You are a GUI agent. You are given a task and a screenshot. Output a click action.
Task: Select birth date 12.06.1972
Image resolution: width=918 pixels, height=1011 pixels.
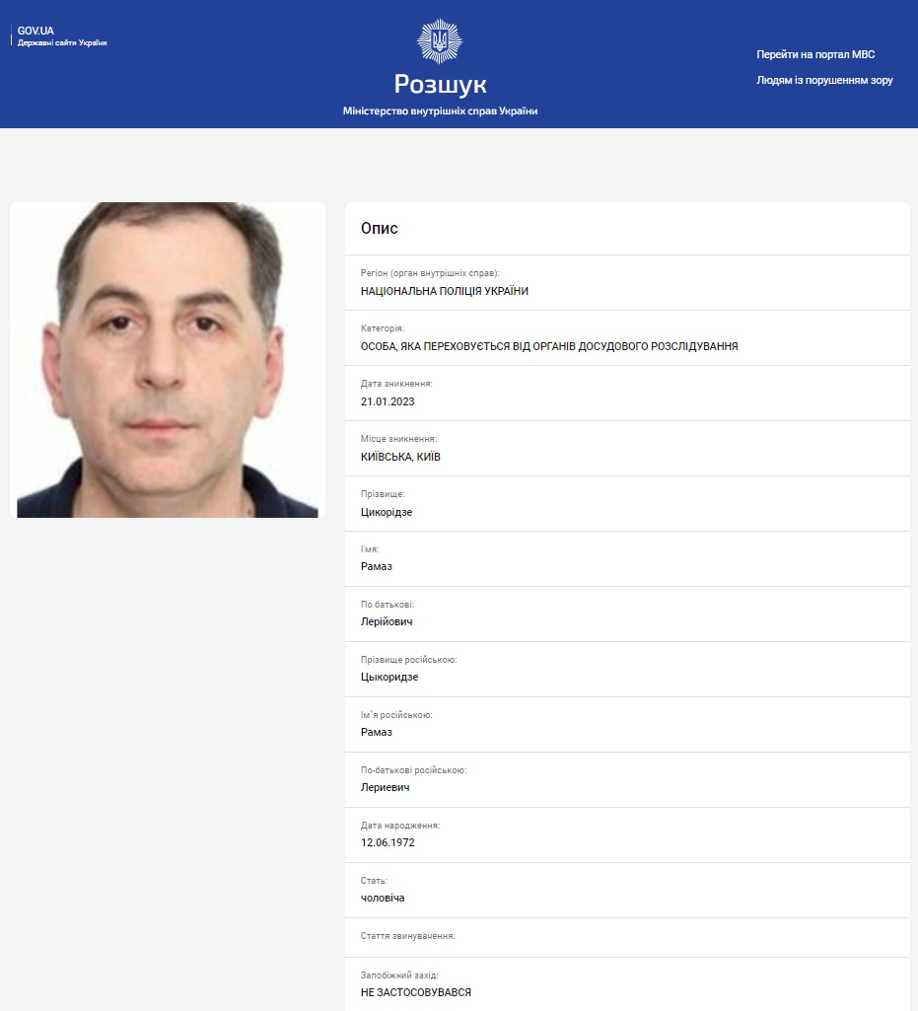click(388, 843)
